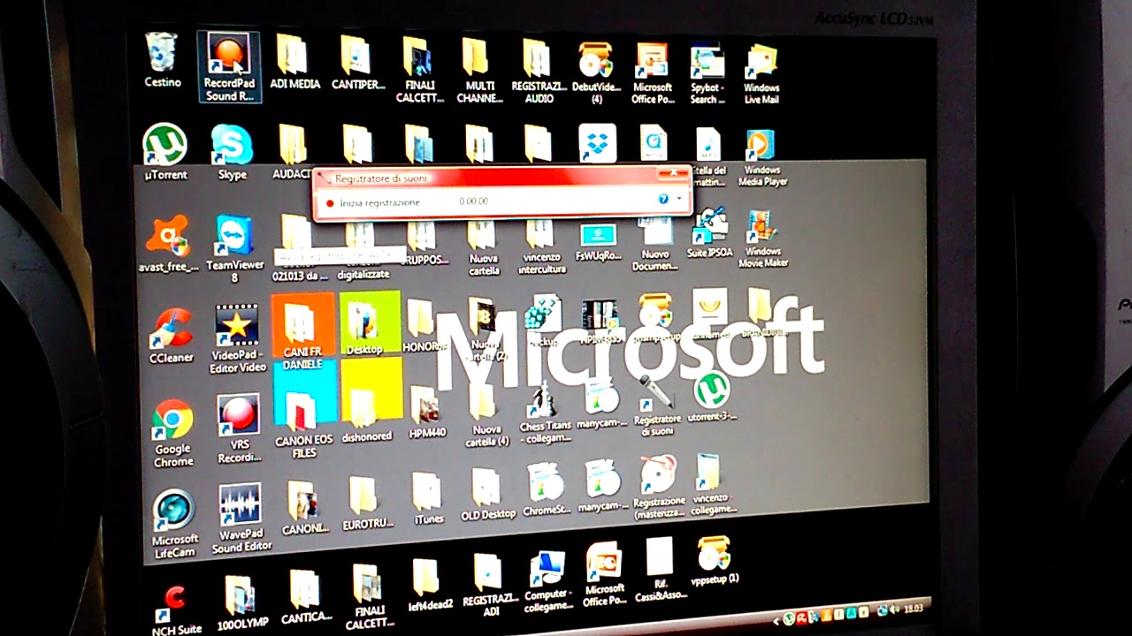Open the HPM440 folder

[427, 413]
